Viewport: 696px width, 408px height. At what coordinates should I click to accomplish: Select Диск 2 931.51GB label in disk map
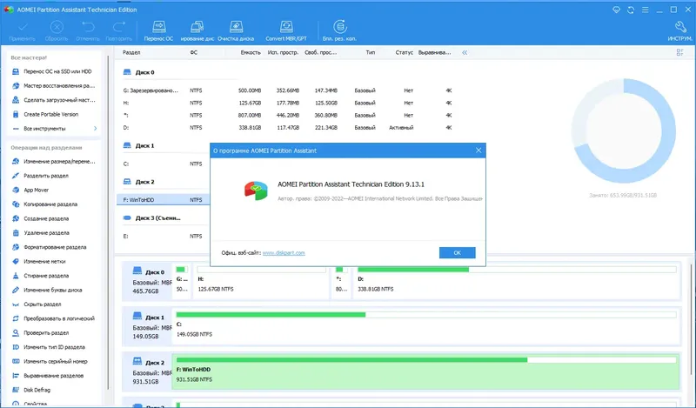point(149,371)
